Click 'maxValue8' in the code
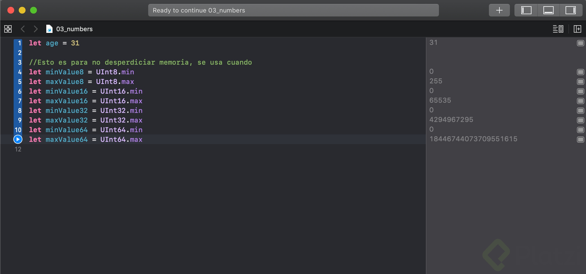This screenshot has height=274, width=586. click(x=65, y=82)
